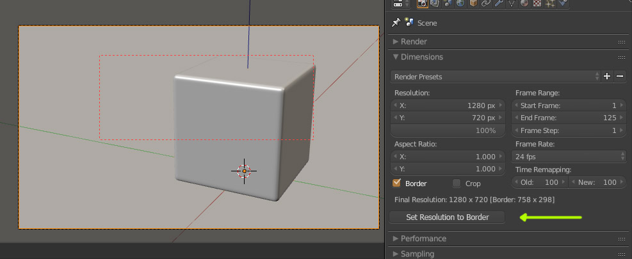This screenshot has width=632, height=259.
Task: Click Set Resolution to Border button
Action: pos(447,217)
